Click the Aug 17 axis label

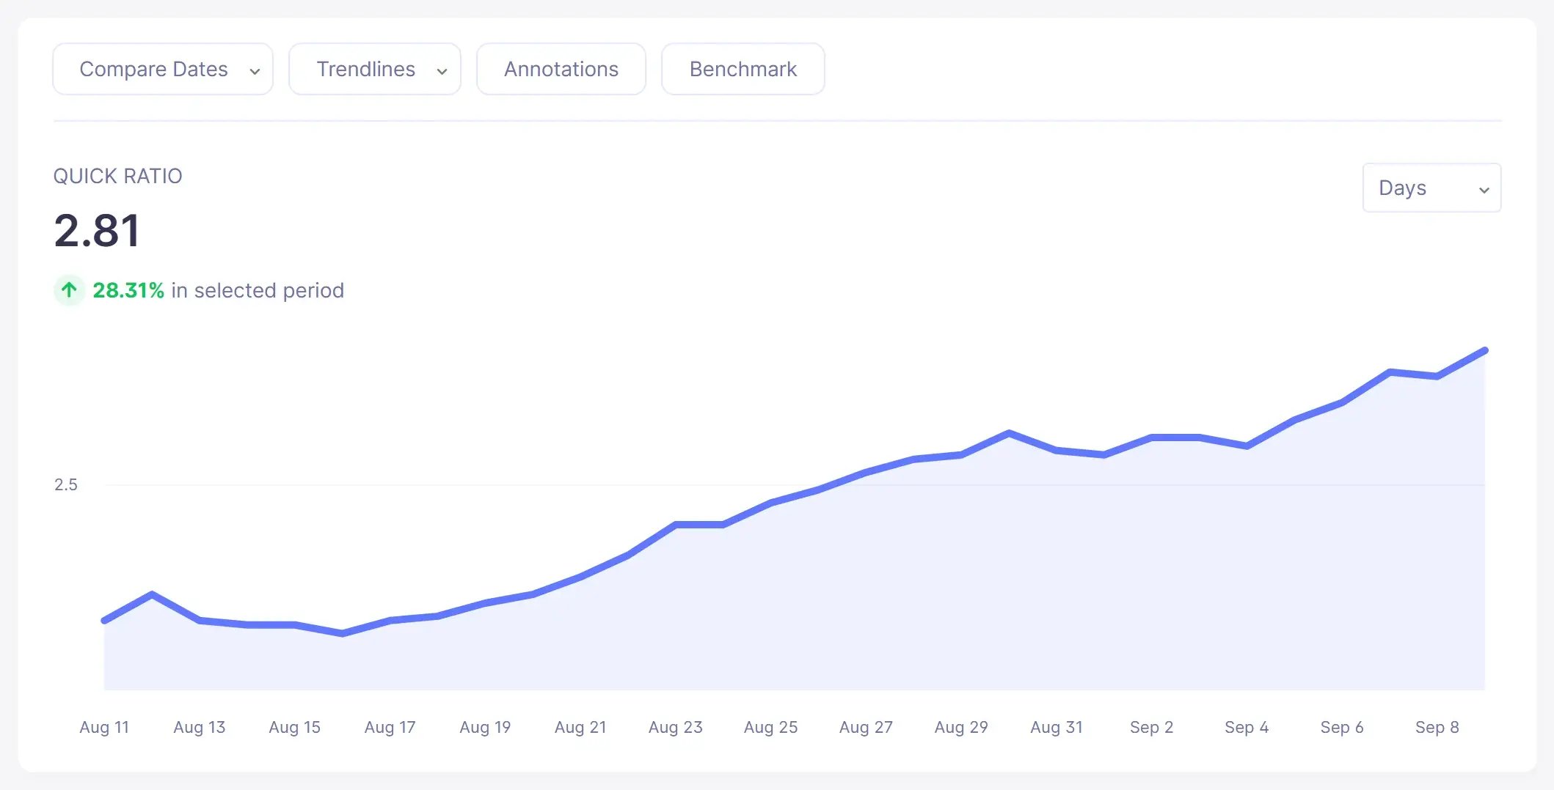390,727
